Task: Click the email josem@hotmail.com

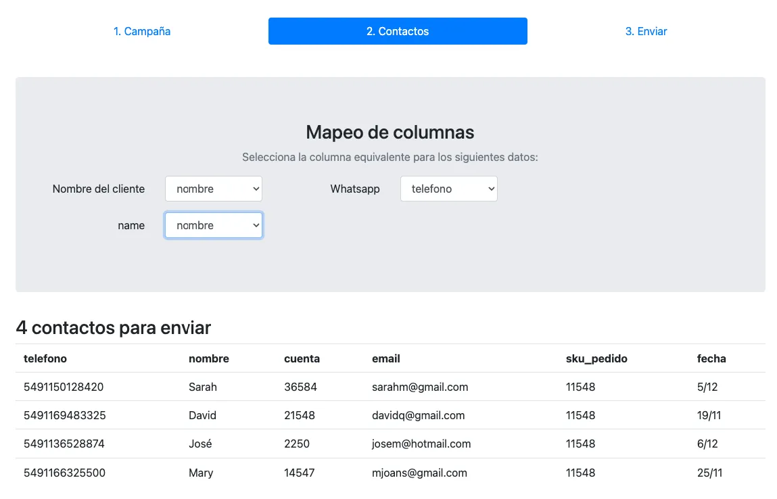Action: click(x=421, y=444)
